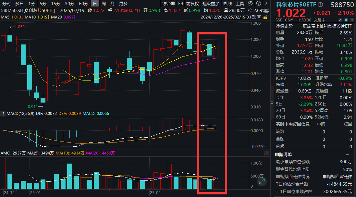
Task: Open chart settings gear icon
Action: tap(250, 4)
